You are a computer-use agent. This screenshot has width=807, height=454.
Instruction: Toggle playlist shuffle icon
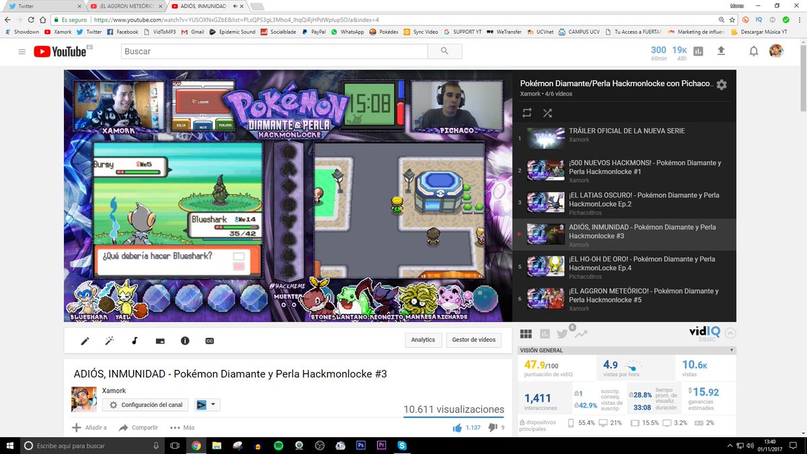coord(548,113)
